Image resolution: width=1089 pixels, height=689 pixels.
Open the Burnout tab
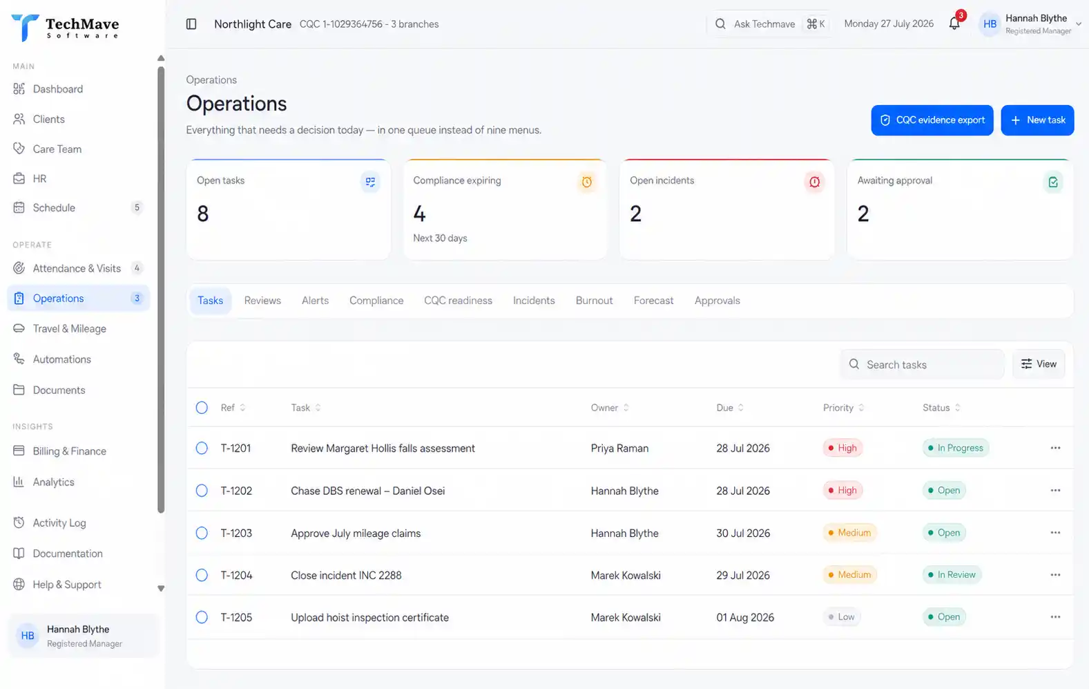click(x=594, y=301)
